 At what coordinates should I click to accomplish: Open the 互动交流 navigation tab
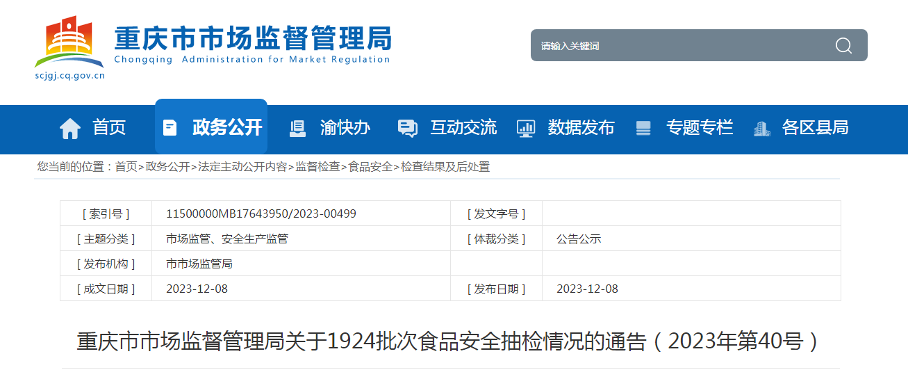[x=463, y=128]
